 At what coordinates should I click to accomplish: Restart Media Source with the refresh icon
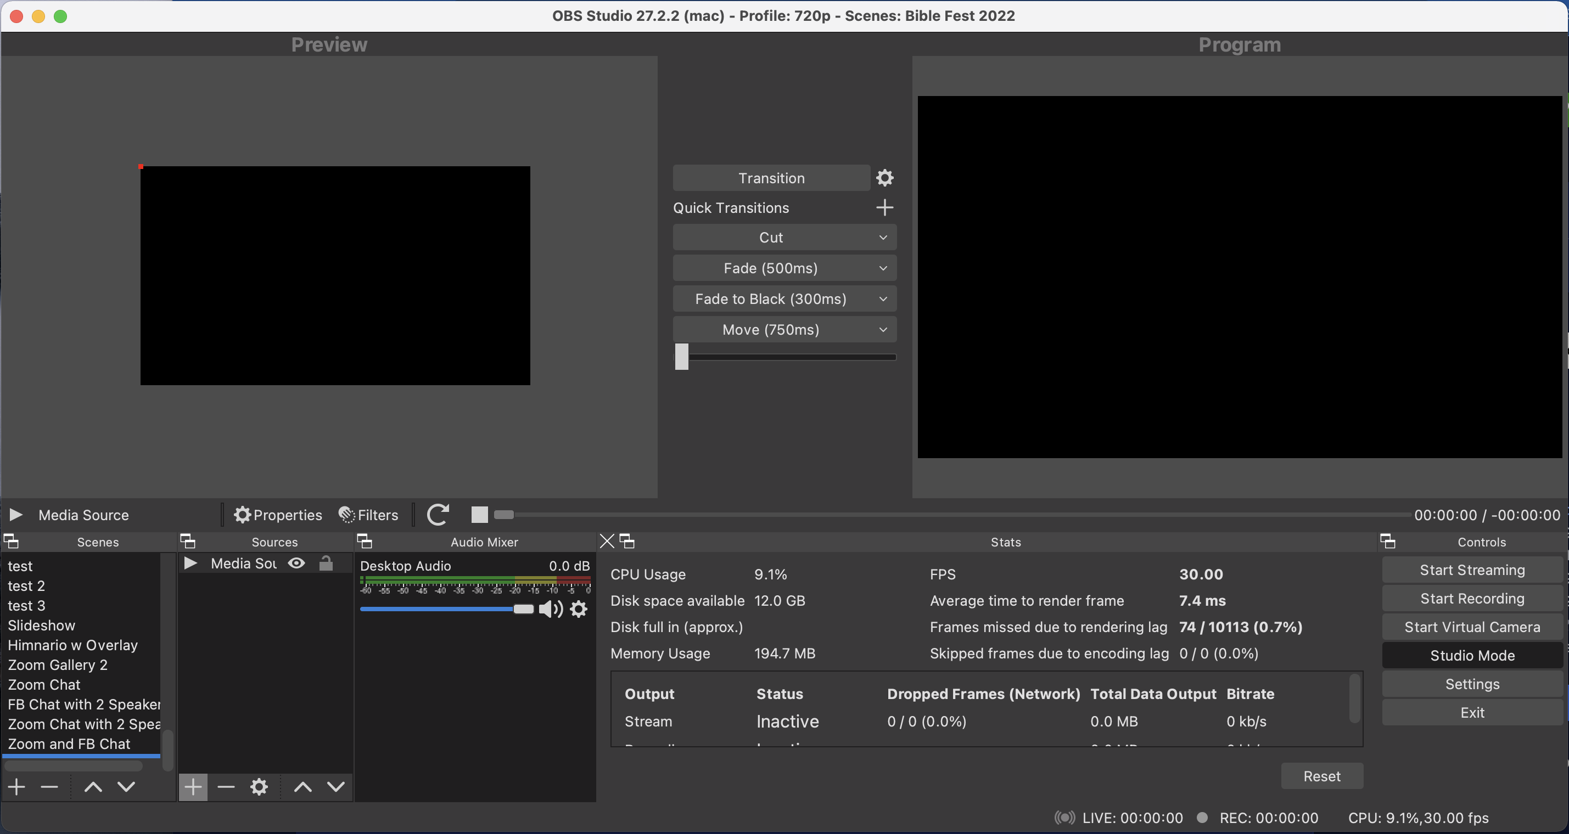438,515
